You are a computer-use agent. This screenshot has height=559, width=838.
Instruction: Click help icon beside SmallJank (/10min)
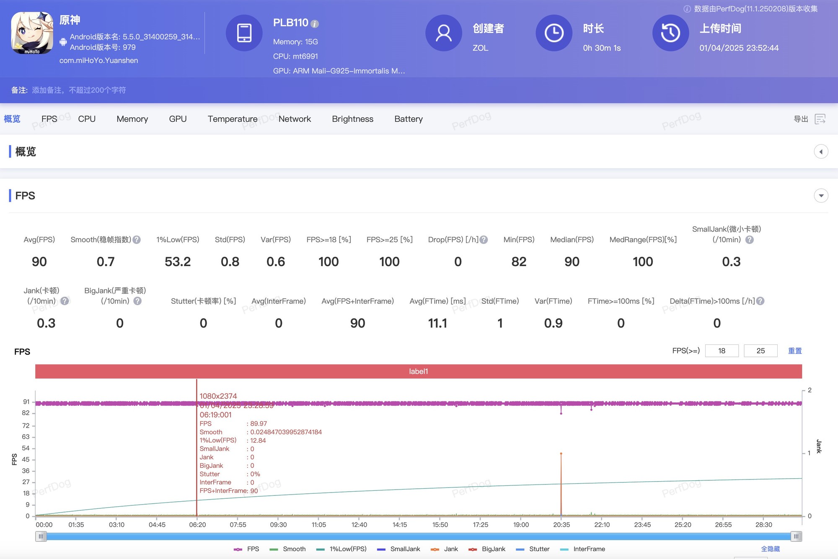[750, 240]
